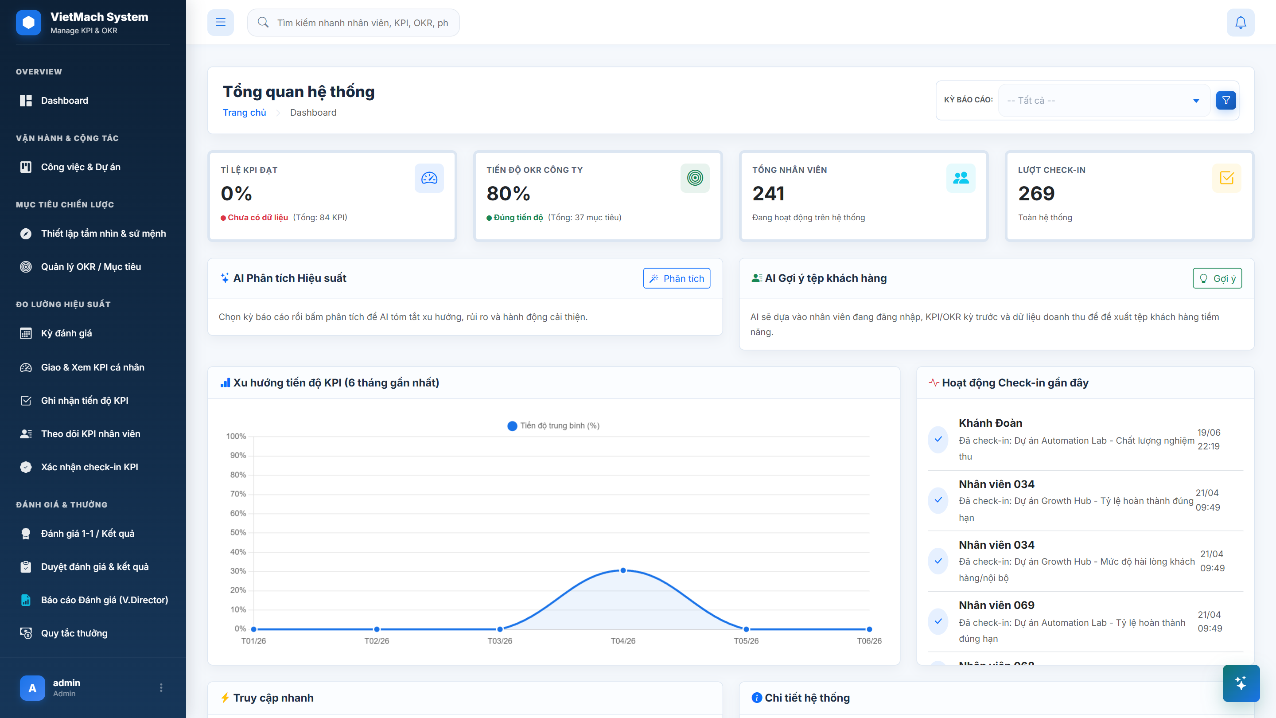
Task: Open Báo cáo Đánh giá (V.Director)
Action: pos(93,600)
